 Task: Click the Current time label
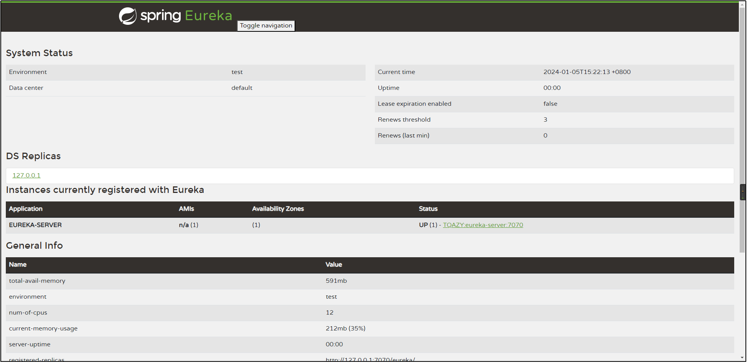pyautogui.click(x=396, y=72)
